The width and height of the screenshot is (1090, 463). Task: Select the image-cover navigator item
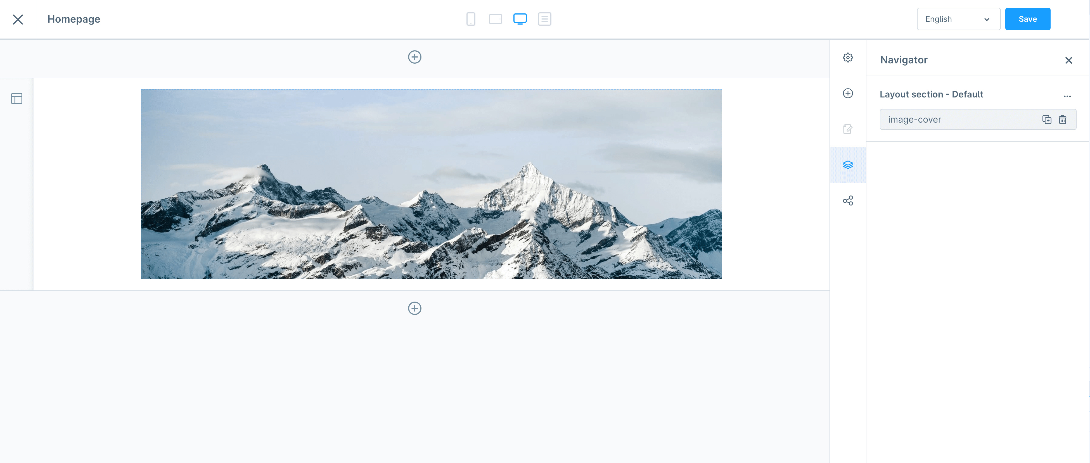(x=977, y=120)
